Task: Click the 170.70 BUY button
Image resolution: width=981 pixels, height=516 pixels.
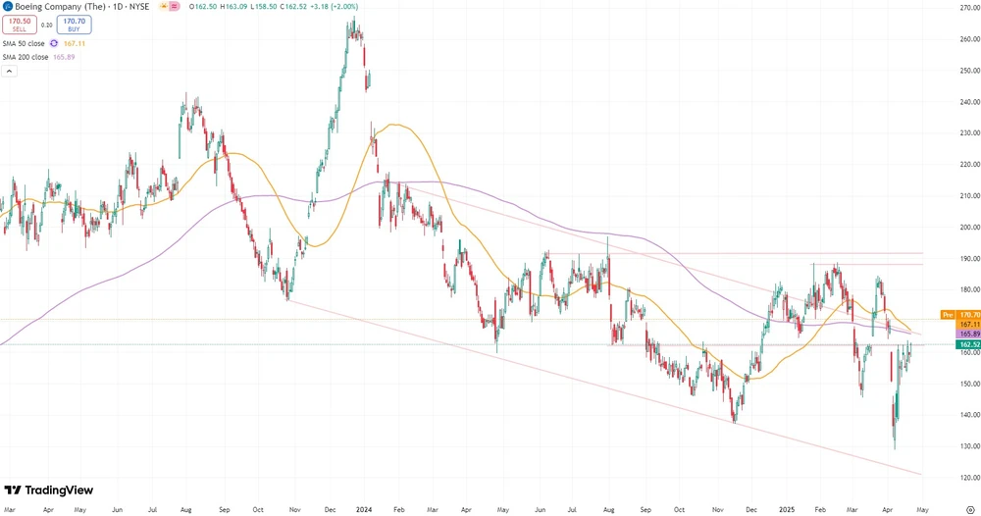Action: 74,26
